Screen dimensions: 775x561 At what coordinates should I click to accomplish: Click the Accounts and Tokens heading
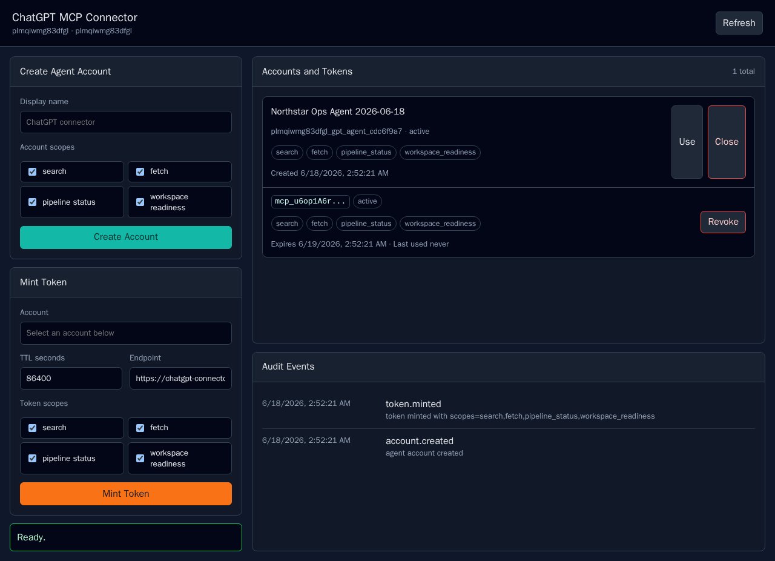pyautogui.click(x=307, y=71)
